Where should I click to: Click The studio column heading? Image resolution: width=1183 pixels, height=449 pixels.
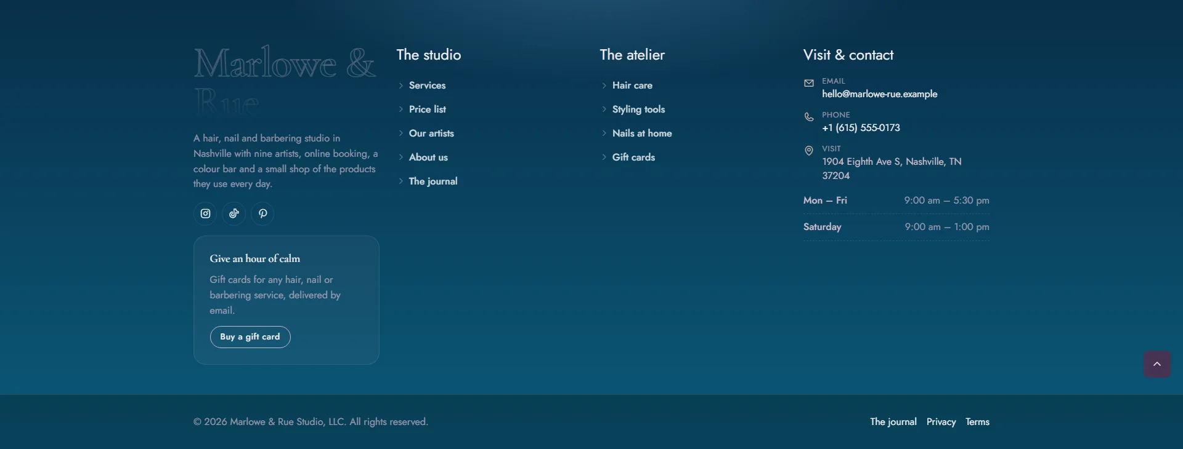428,55
